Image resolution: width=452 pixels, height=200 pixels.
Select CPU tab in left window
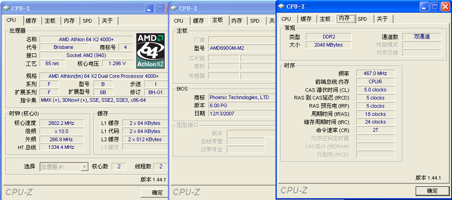[11, 20]
